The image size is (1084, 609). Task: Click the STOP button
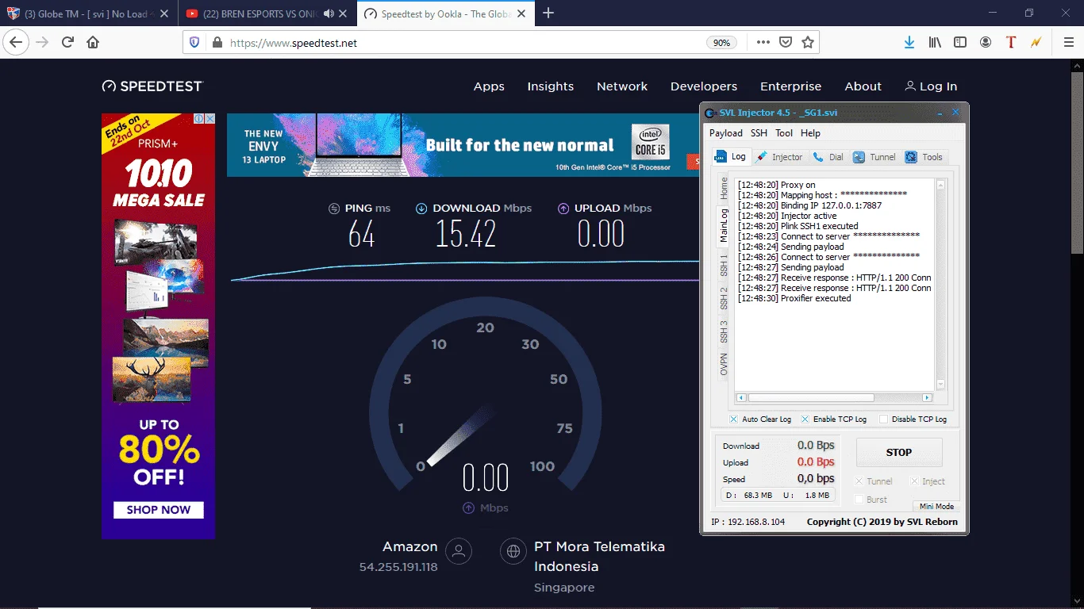click(x=899, y=453)
